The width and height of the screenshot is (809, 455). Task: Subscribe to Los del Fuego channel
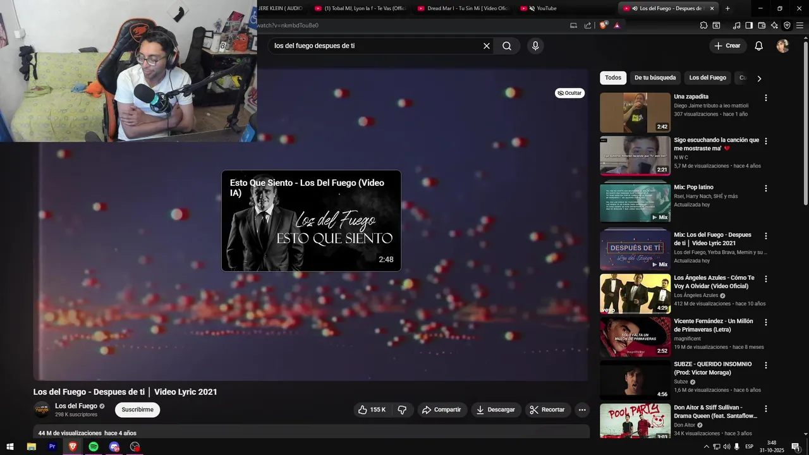coord(137,409)
